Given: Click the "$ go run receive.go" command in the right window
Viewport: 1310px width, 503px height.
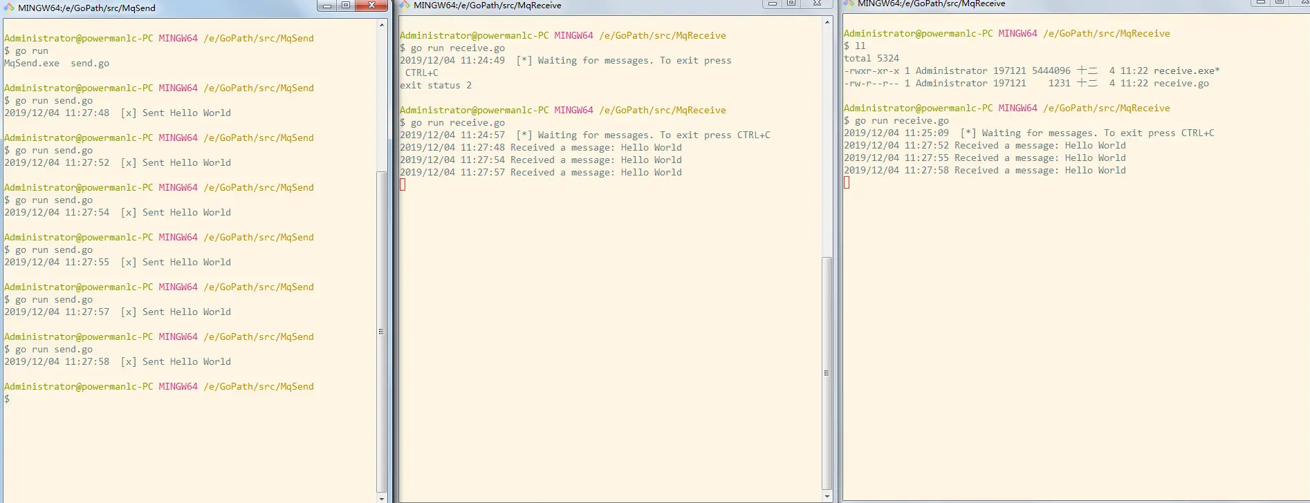Looking at the screenshot, I should tap(896, 121).
